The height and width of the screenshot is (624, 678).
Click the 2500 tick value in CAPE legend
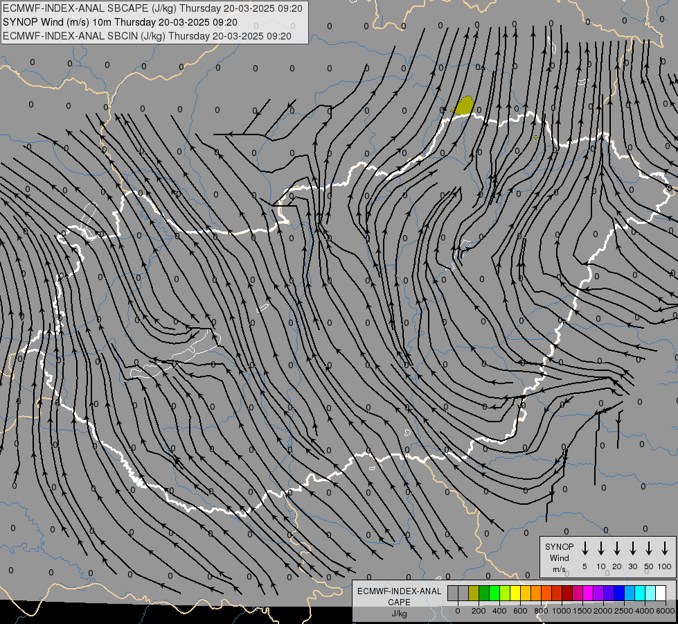tap(624, 611)
